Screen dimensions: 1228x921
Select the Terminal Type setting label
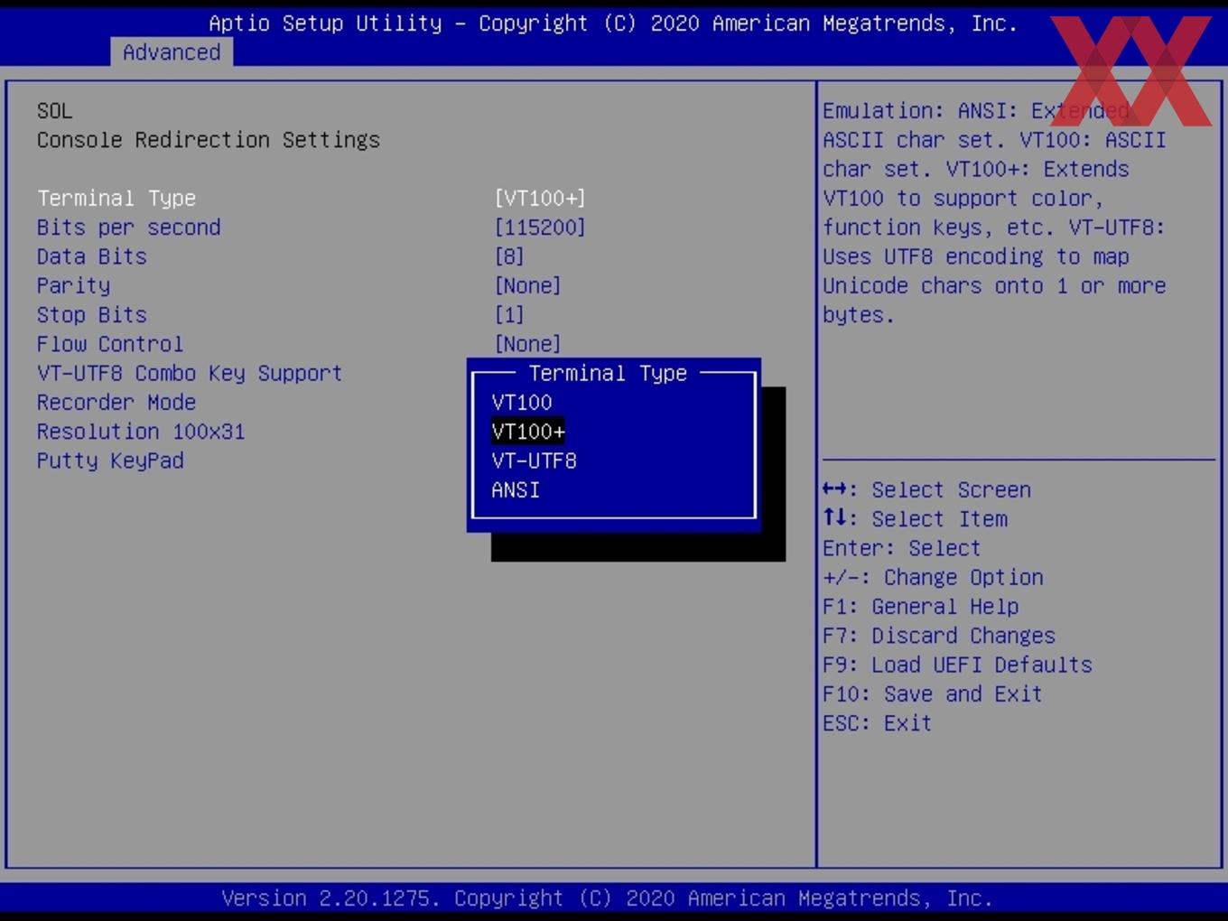pos(116,199)
